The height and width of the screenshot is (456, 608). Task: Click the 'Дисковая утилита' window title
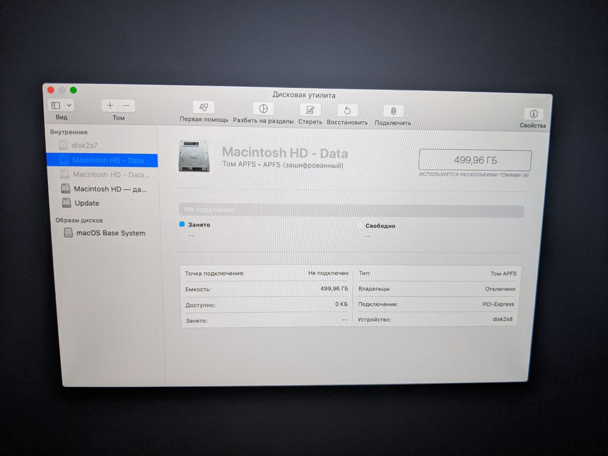coord(304,95)
